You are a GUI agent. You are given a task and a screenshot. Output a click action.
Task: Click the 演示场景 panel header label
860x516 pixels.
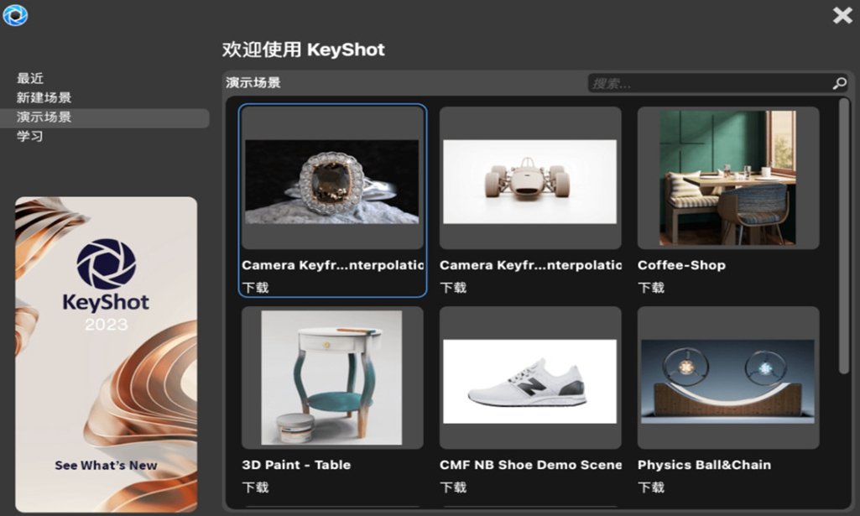pos(253,83)
